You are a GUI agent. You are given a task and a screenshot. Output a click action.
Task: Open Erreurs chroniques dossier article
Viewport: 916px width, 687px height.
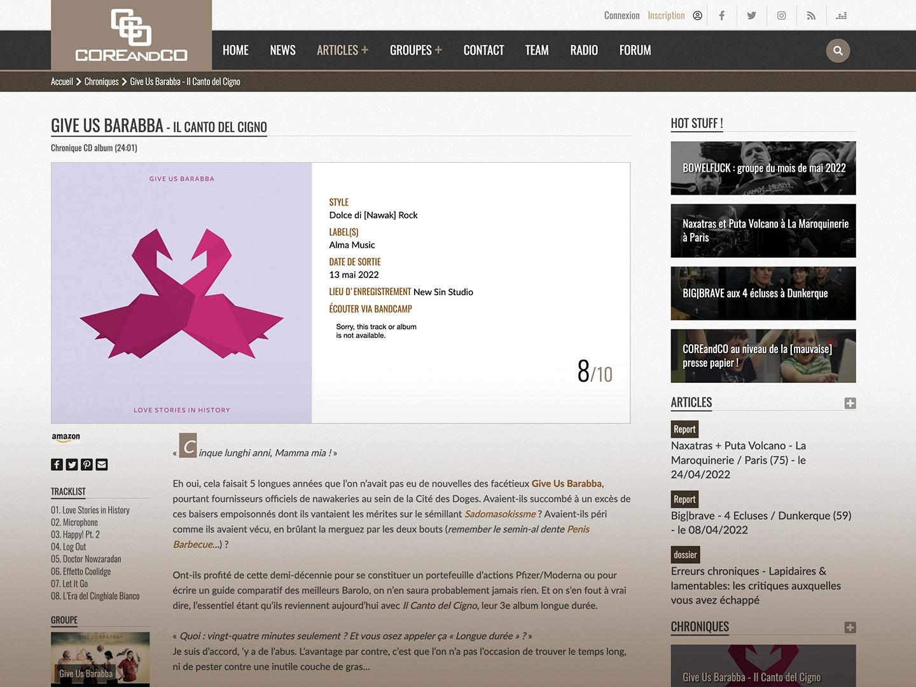coord(756,586)
